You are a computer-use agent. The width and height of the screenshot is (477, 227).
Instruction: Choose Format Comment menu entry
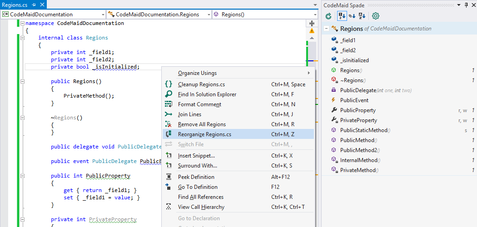click(238, 104)
